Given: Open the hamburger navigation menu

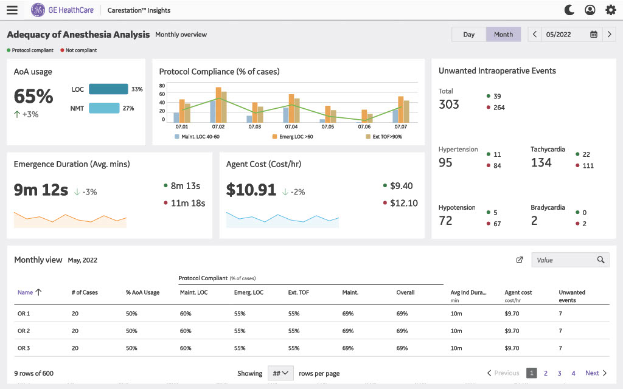Looking at the screenshot, I should (12, 10).
